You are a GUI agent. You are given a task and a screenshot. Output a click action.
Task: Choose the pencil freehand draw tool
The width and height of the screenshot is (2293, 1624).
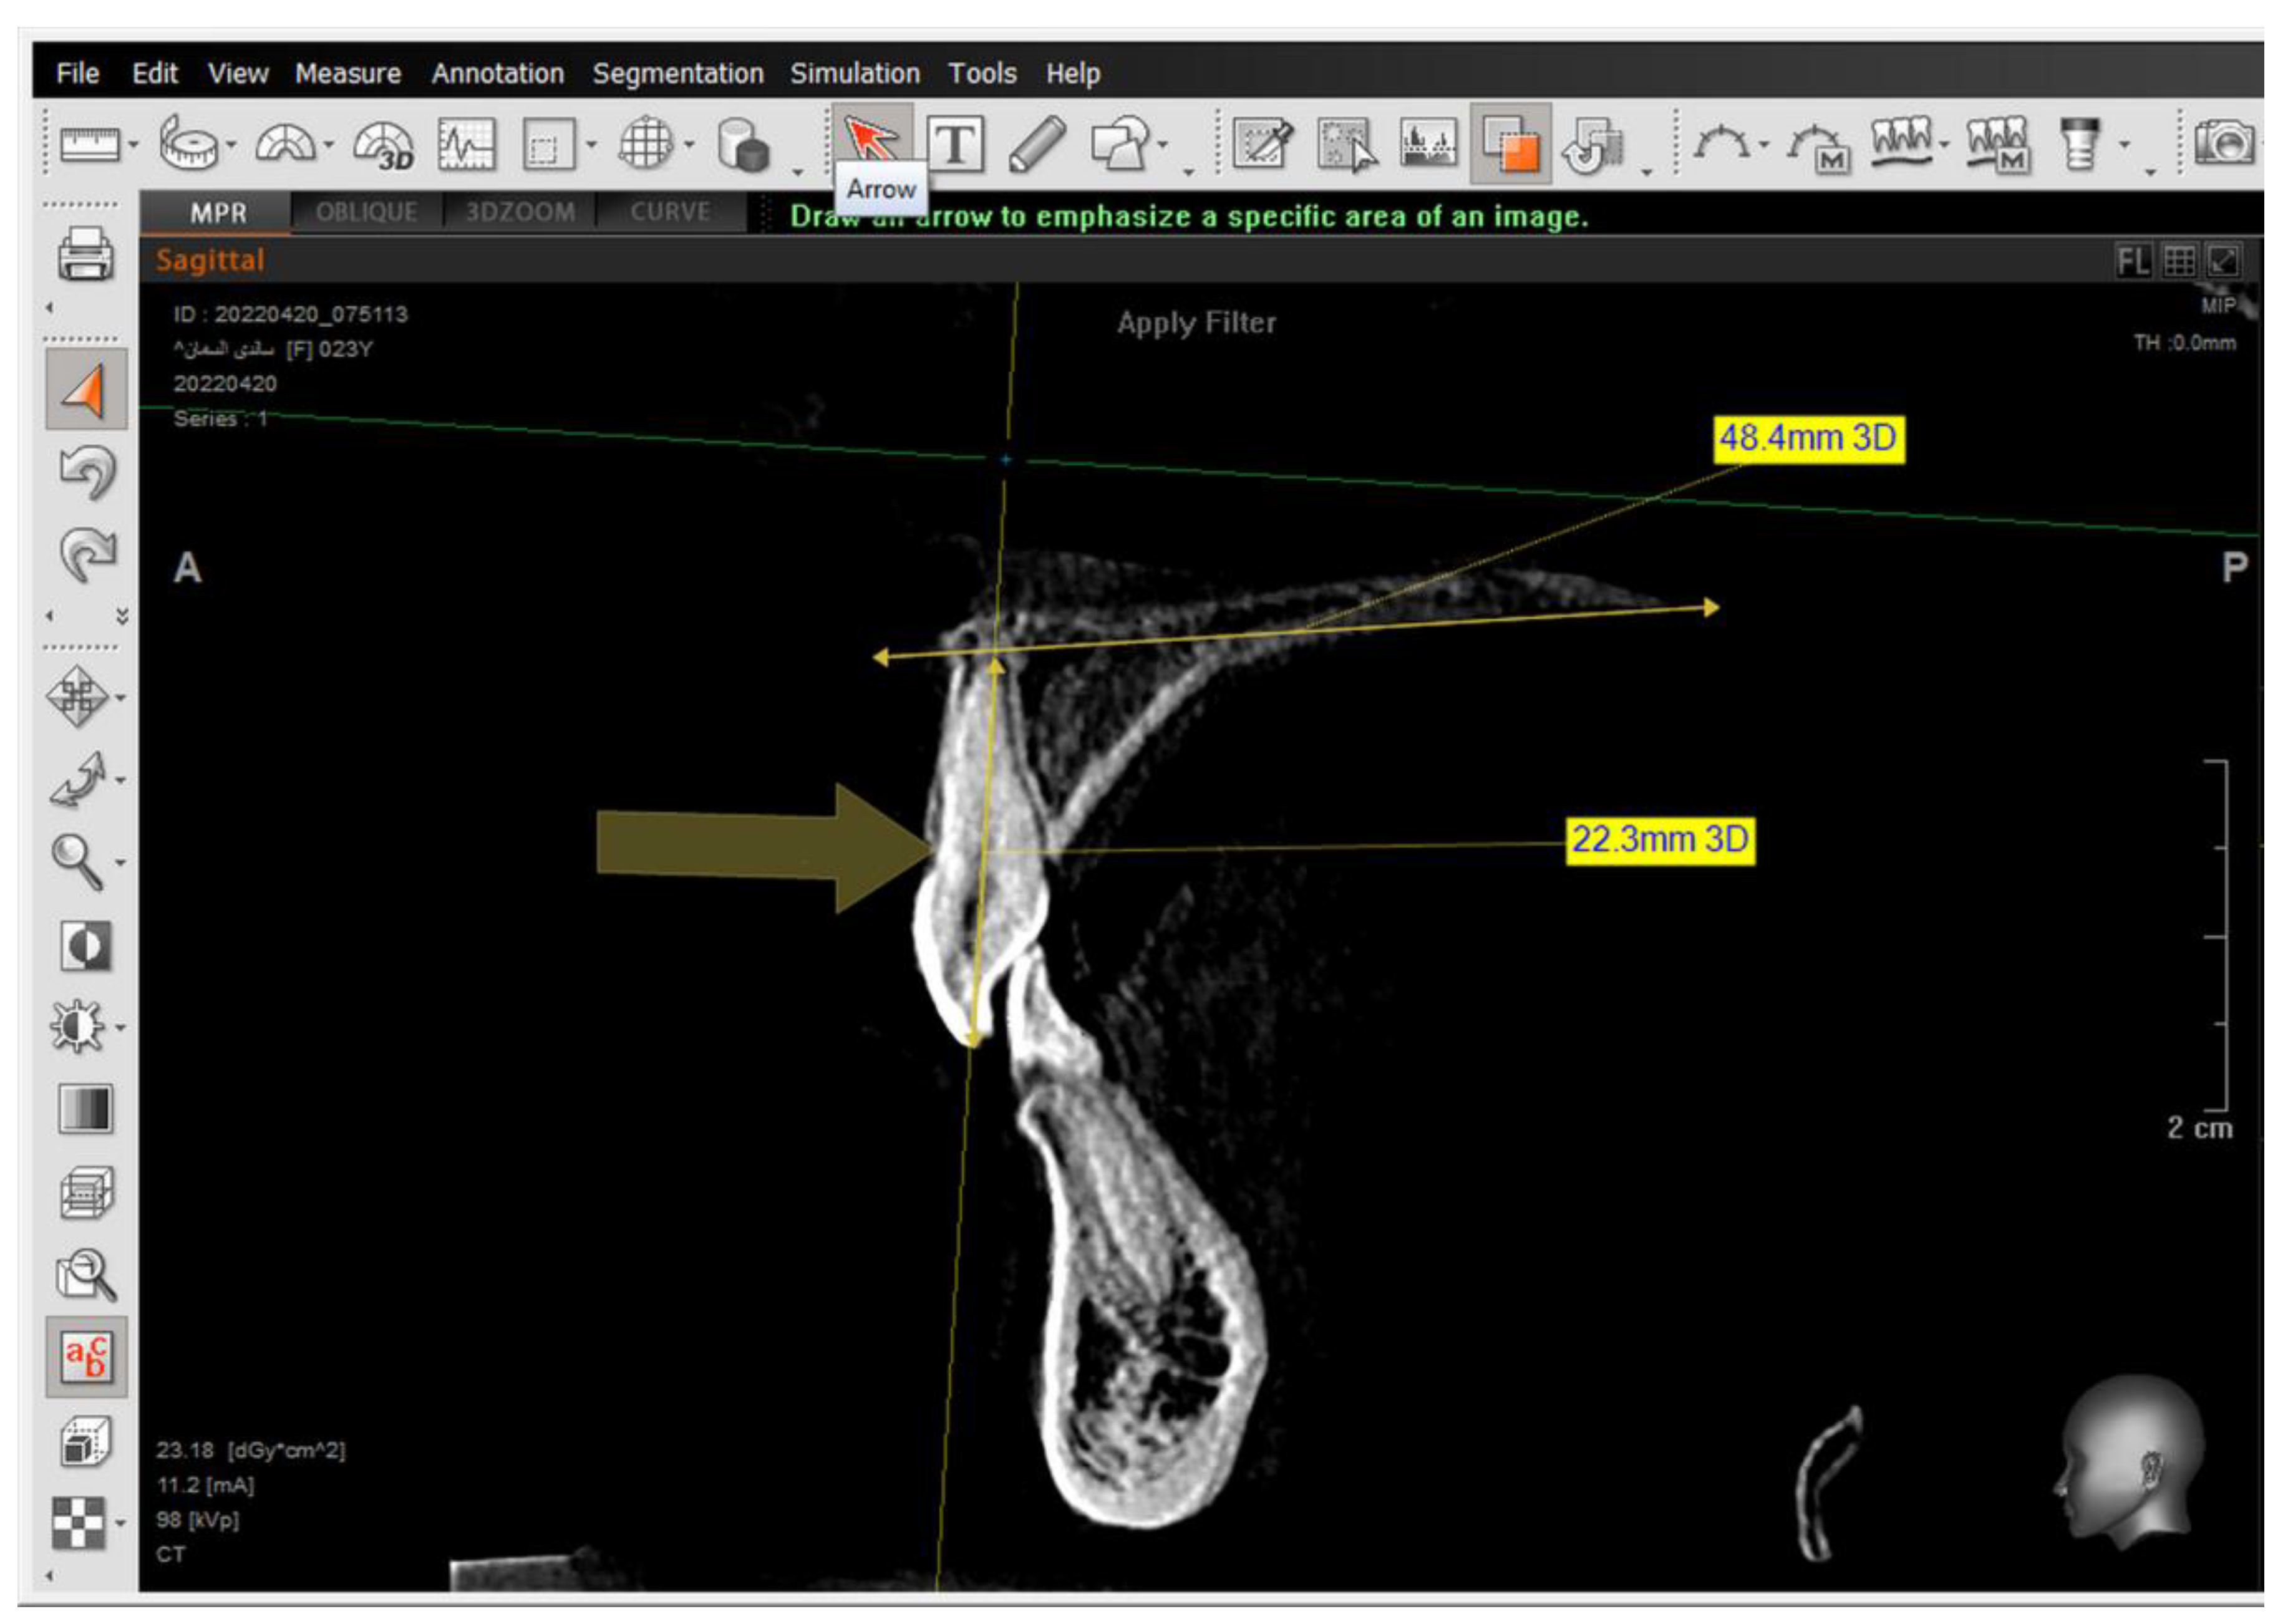(1037, 144)
